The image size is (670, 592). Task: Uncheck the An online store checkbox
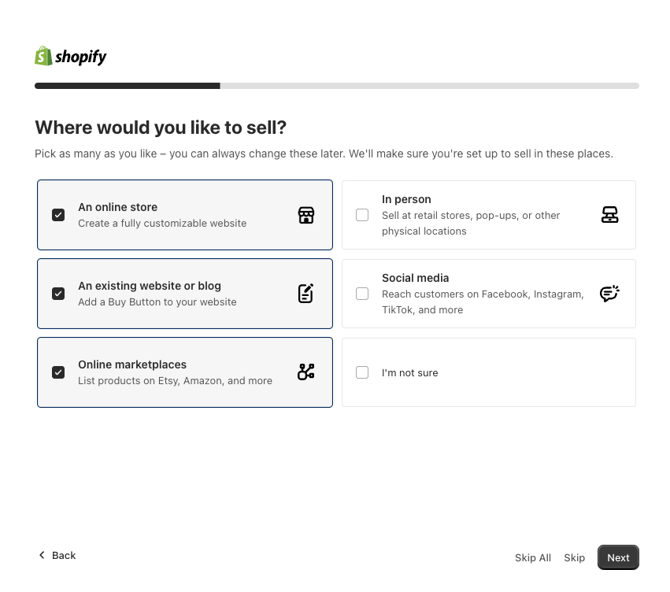(58, 215)
